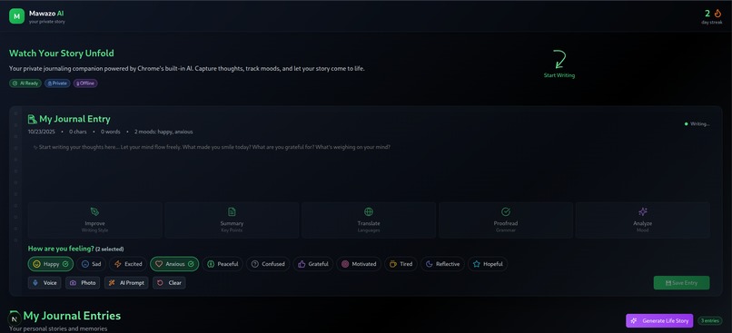The height and width of the screenshot is (333, 732).
Task: Click the '0 words' counter
Action: point(110,132)
